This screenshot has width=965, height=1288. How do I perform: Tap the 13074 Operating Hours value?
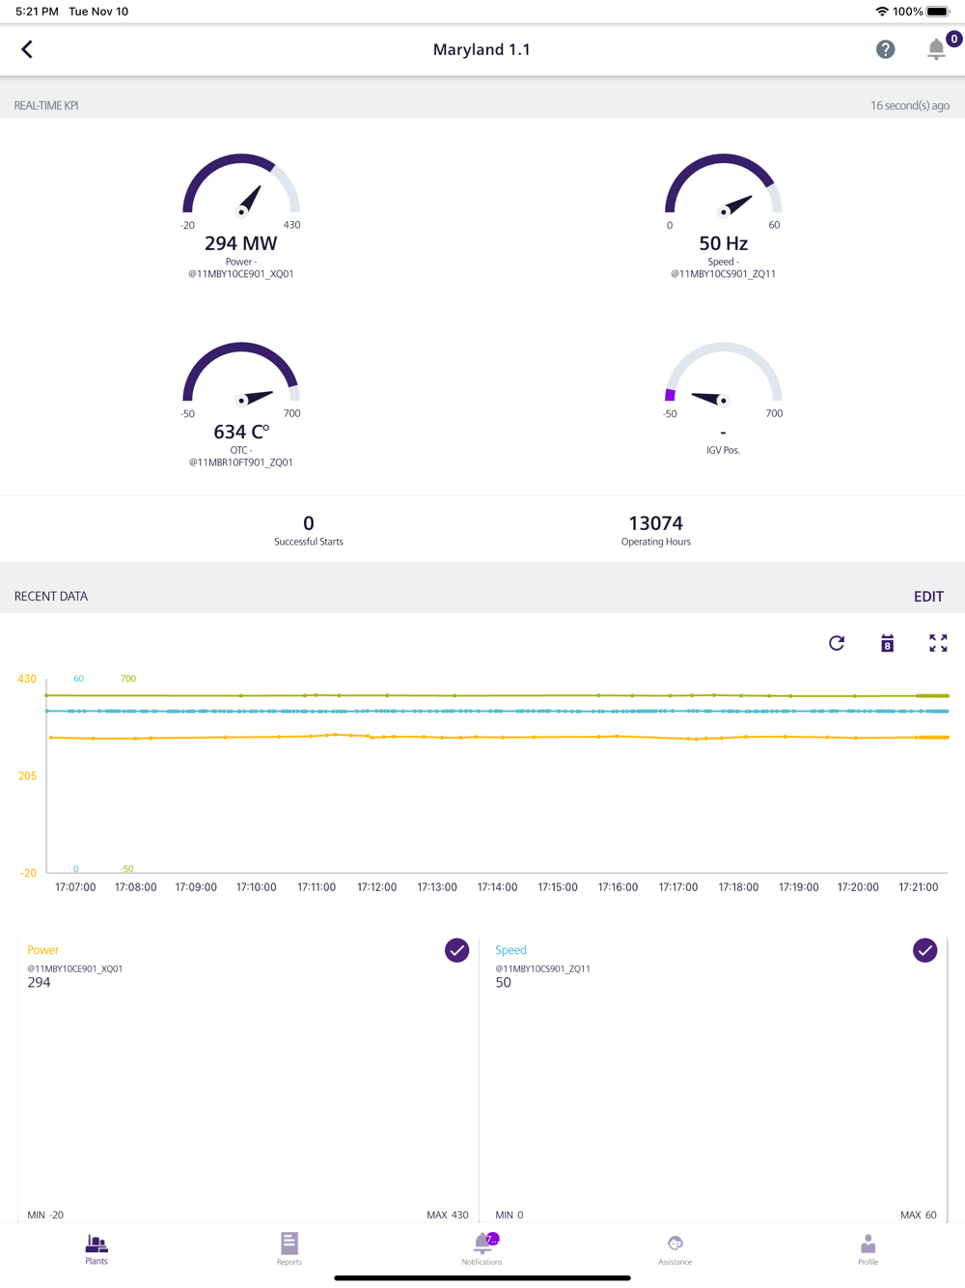656,523
